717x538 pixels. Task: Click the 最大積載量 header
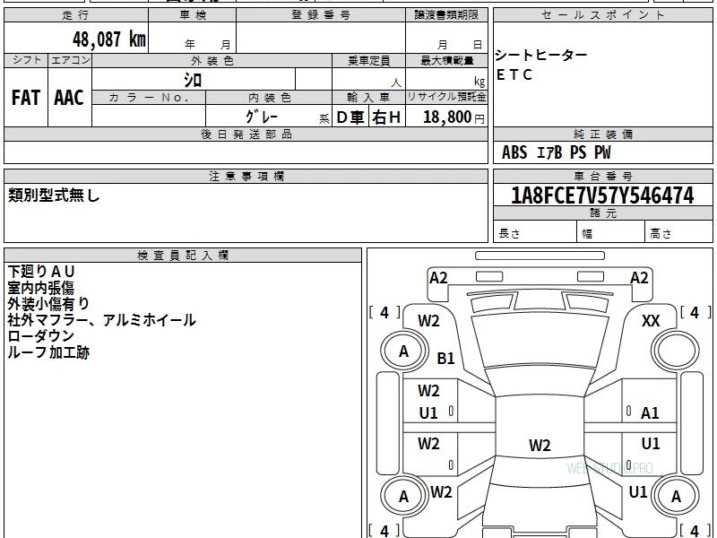446,60
